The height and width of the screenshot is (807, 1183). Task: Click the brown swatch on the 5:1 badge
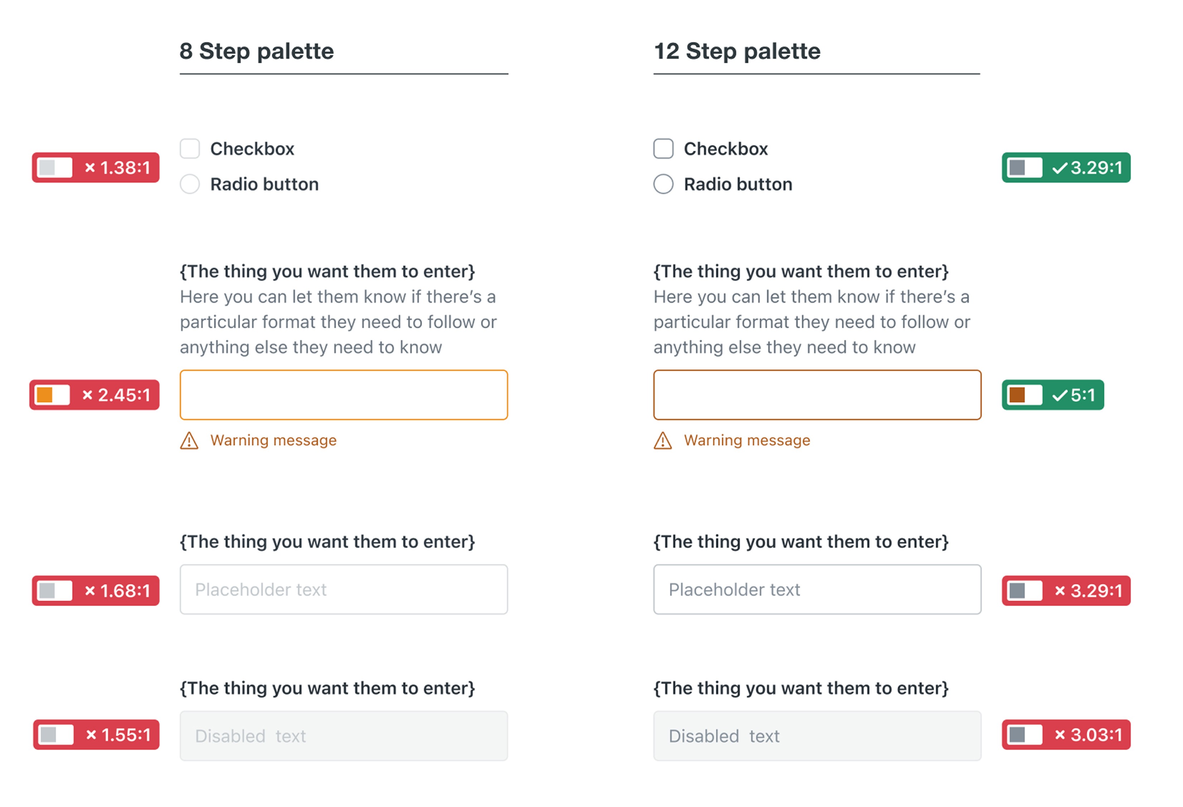1017,395
